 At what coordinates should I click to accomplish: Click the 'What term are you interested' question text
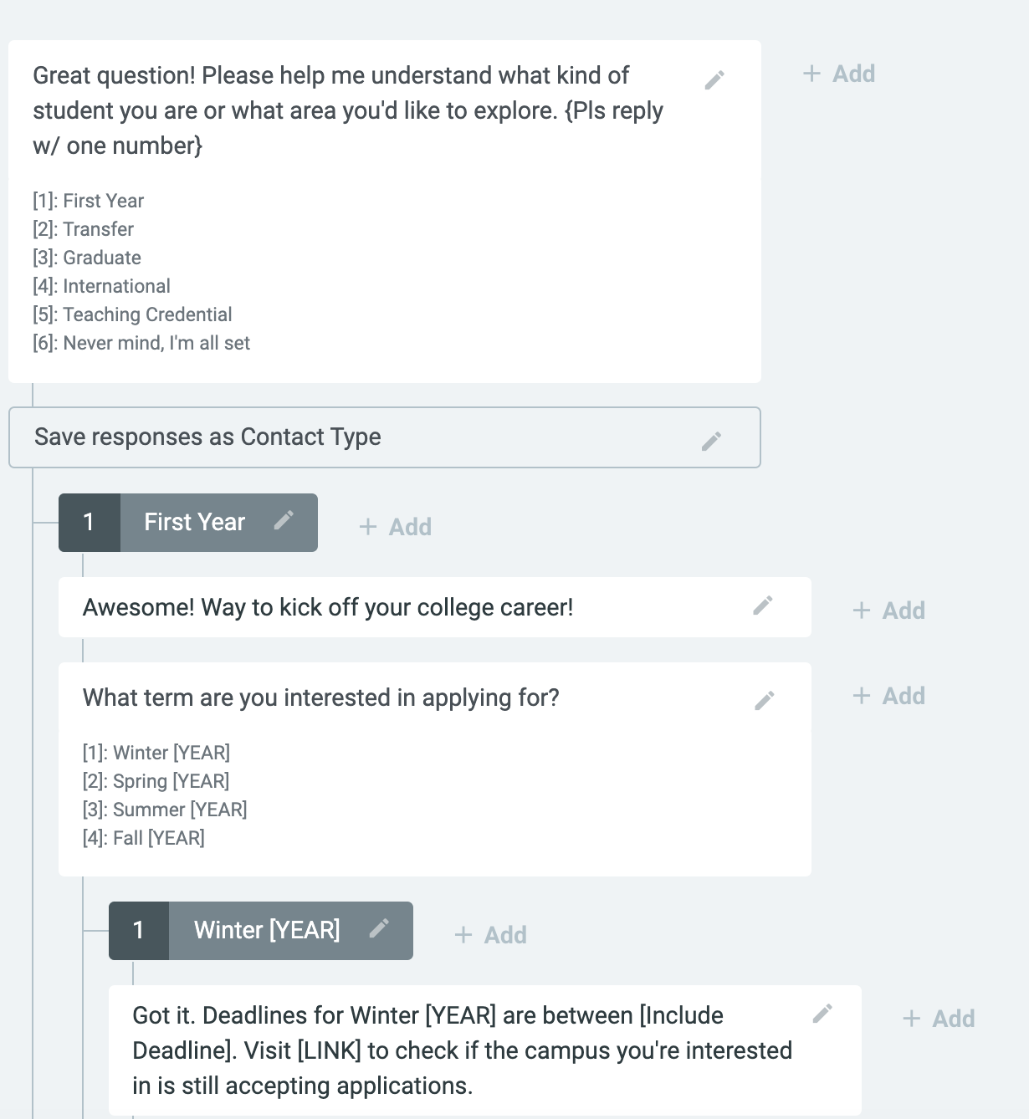coord(321,697)
